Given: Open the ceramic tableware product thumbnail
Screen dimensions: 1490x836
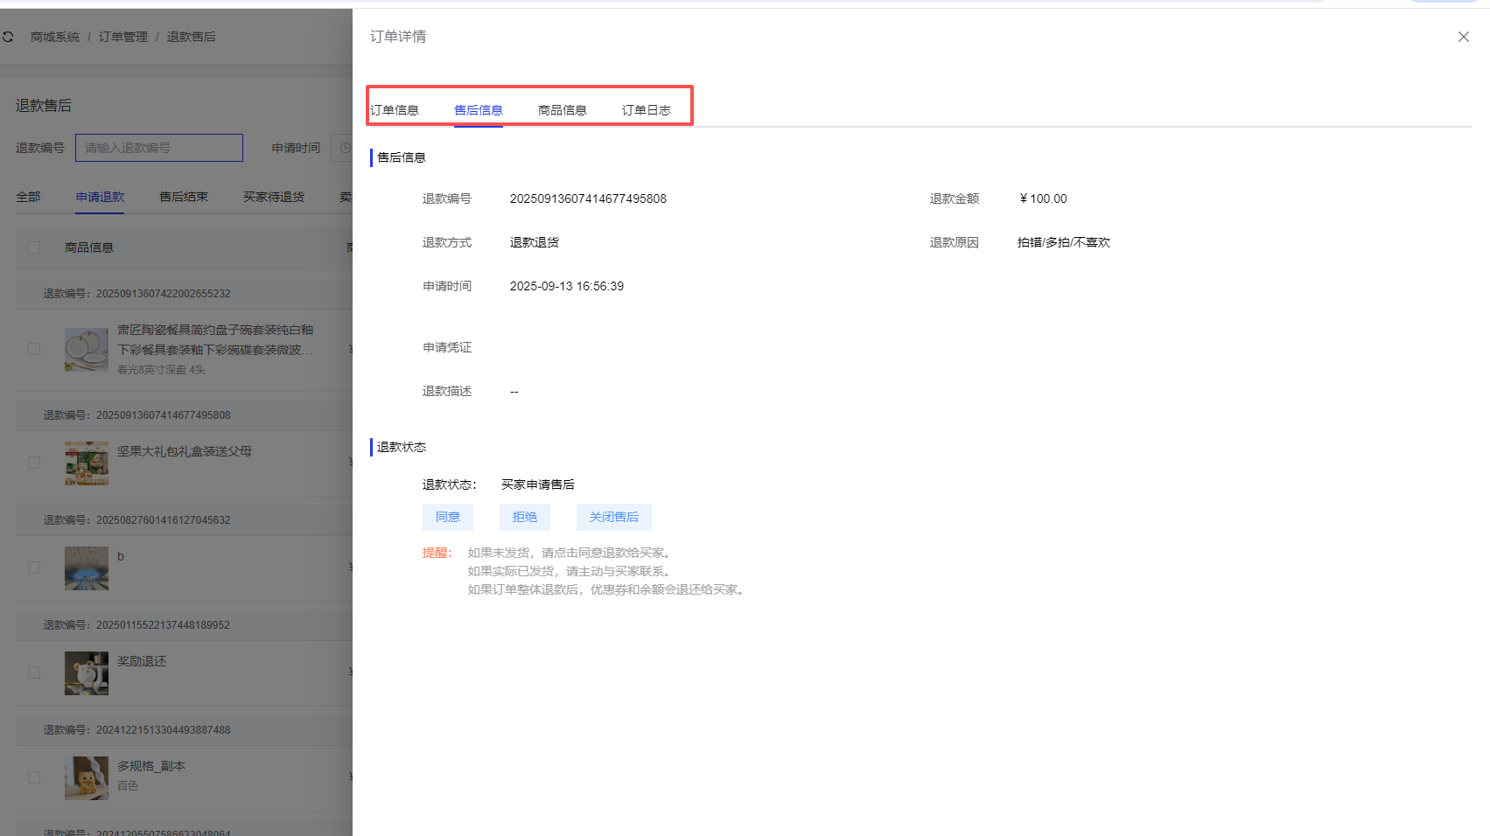Looking at the screenshot, I should [86, 349].
